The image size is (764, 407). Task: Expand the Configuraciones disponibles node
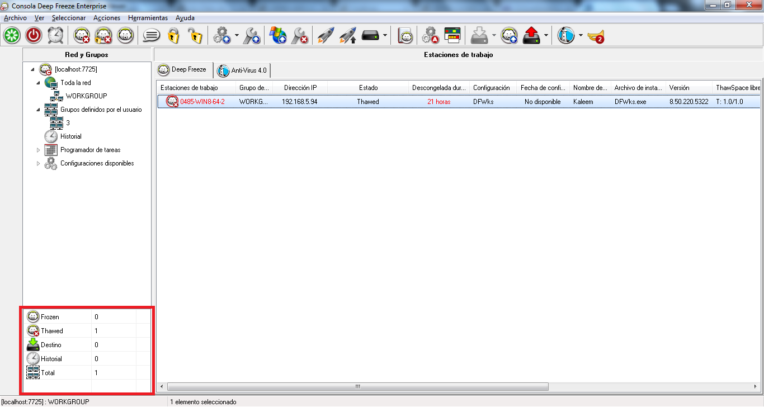[38, 163]
